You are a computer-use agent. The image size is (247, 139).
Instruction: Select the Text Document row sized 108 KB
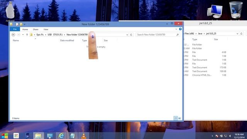click(205, 71)
